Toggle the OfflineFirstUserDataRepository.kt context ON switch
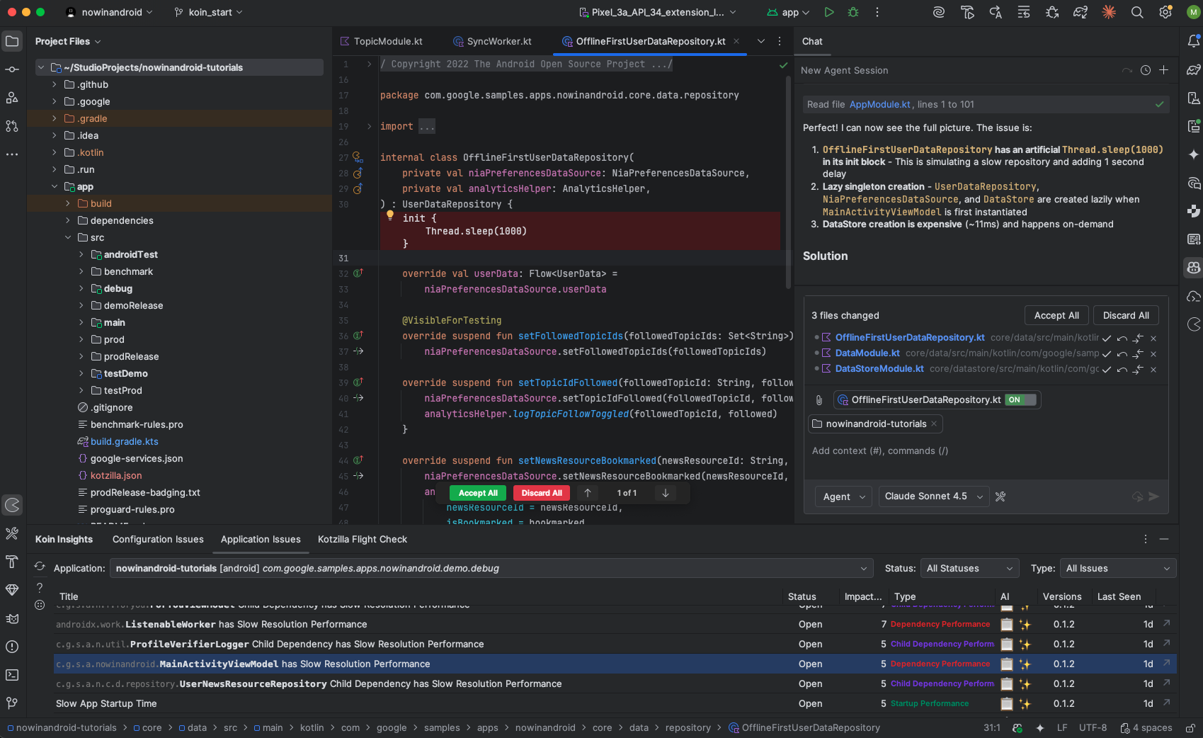Screen dimensions: 1203x738 click(1020, 400)
